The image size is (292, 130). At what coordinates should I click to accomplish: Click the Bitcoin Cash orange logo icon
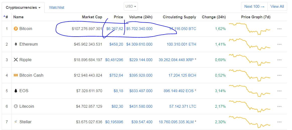[x=16, y=75]
